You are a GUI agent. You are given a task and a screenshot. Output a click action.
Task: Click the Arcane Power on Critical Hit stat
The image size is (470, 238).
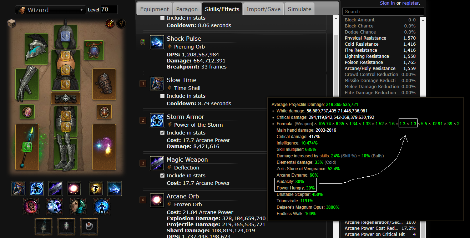(380, 234)
